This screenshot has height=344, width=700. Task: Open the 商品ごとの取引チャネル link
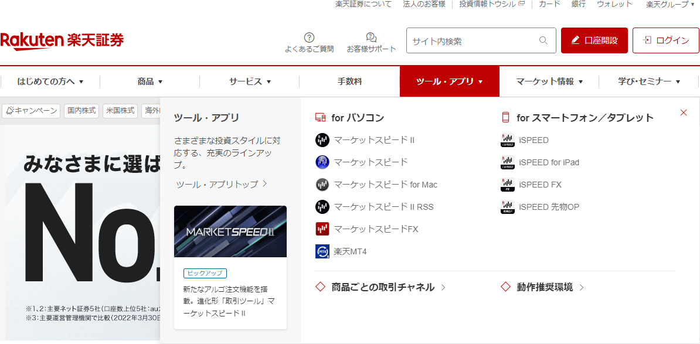click(383, 287)
